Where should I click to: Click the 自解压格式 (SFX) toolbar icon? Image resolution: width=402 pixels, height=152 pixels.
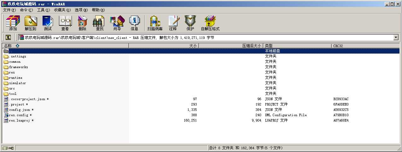click(210, 23)
